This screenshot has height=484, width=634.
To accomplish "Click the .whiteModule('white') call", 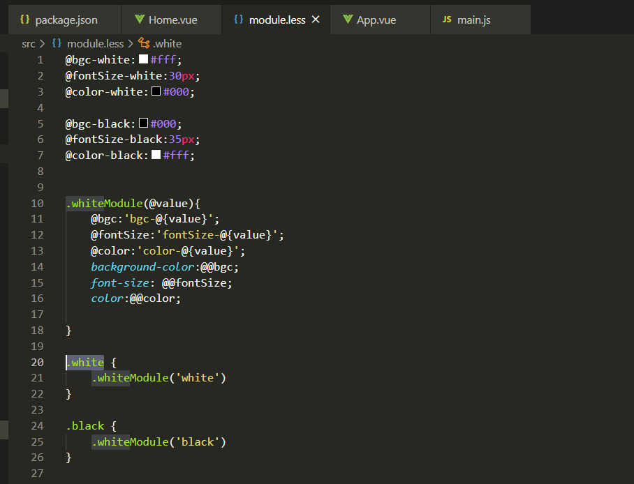I will click(x=158, y=378).
